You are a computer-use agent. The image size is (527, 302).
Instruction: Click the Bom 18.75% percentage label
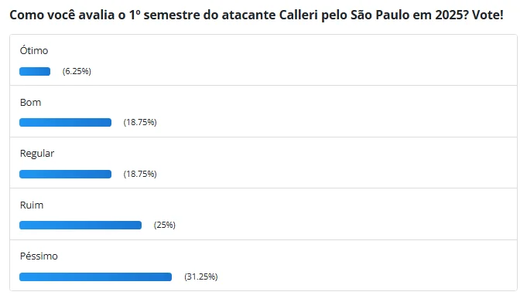[x=140, y=122]
